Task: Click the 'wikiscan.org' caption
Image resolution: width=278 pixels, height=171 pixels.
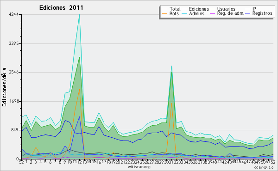Action: click(x=139, y=167)
